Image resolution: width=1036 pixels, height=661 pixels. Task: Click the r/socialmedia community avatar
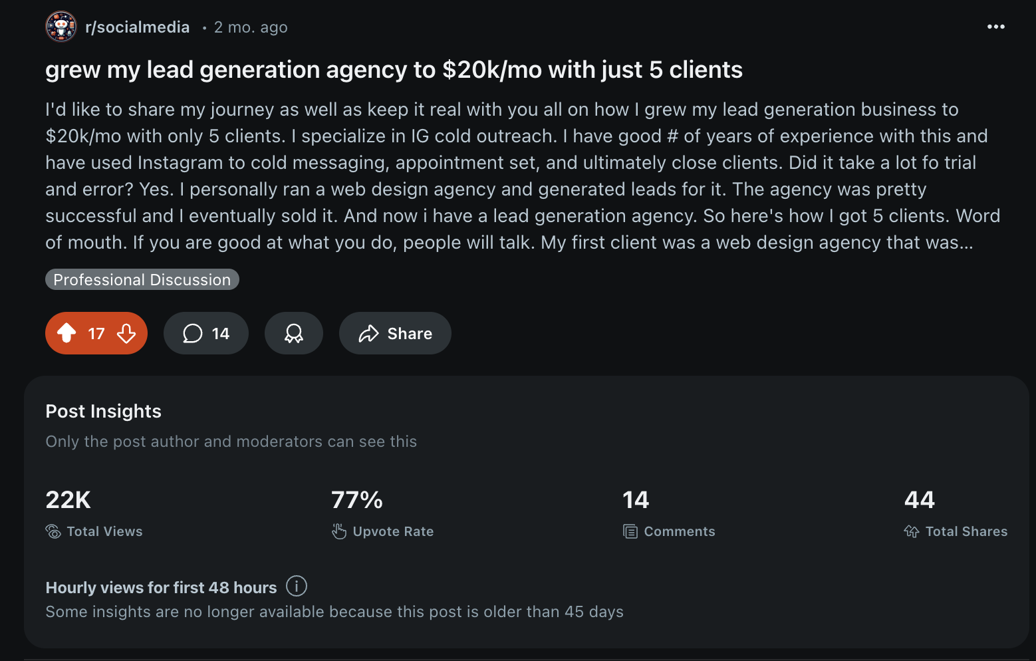coord(61,27)
